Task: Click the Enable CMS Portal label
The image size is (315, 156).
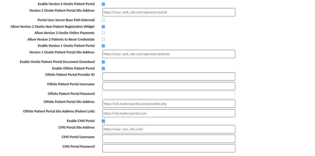Action: [81, 121]
